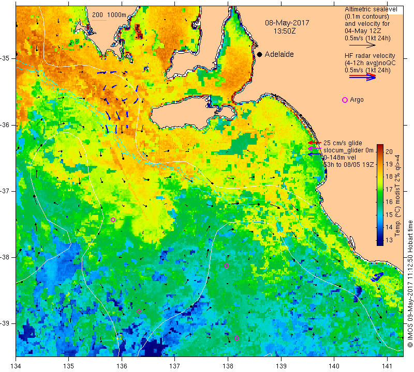
Task: Click the red glider arrow beside '25 cm/s glide'
Action: (315, 143)
